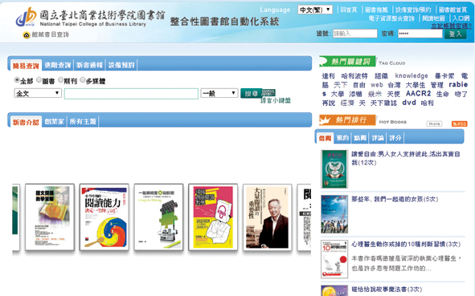Open the 館藏書目查詢 home icon

(27, 35)
